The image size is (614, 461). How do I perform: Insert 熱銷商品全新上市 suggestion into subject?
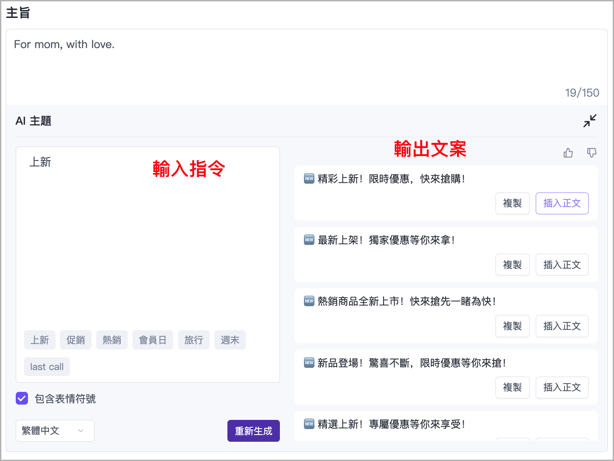(x=562, y=326)
